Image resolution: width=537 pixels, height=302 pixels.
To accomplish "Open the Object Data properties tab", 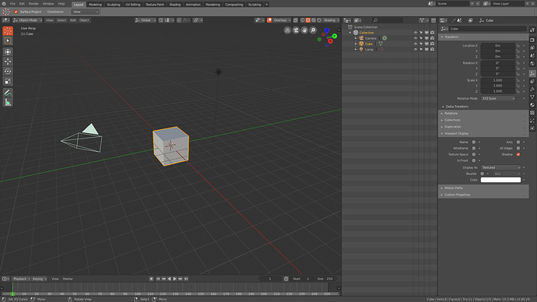I will [532, 97].
